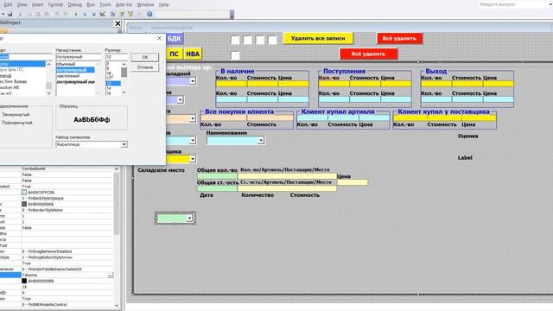
Task: Select the Складское место label on the form
Action: pos(162,170)
